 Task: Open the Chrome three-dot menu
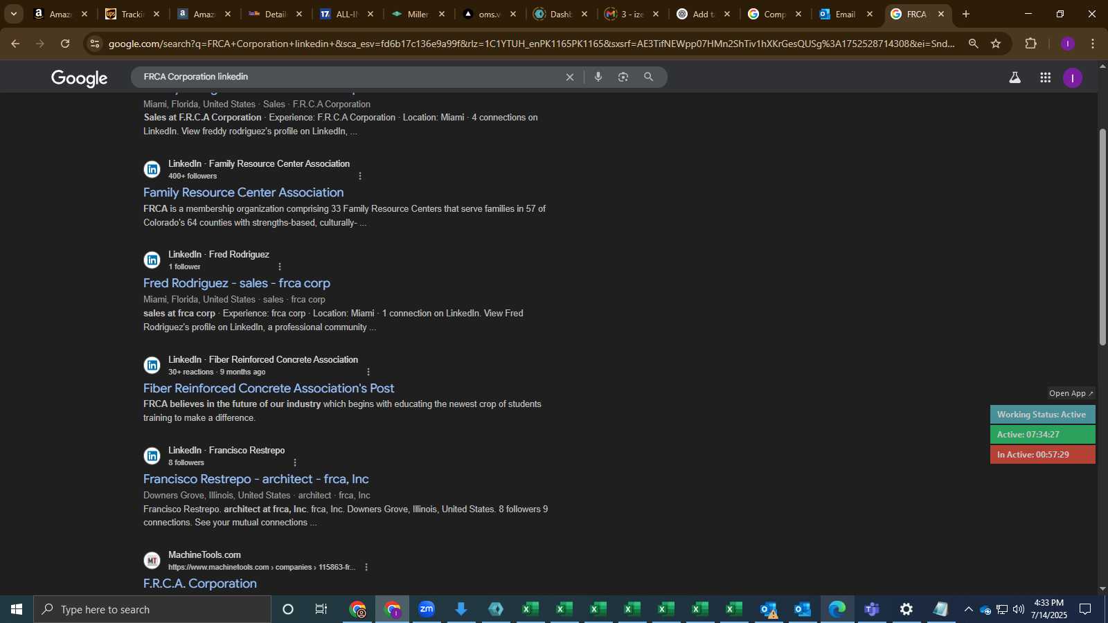tap(1093, 44)
